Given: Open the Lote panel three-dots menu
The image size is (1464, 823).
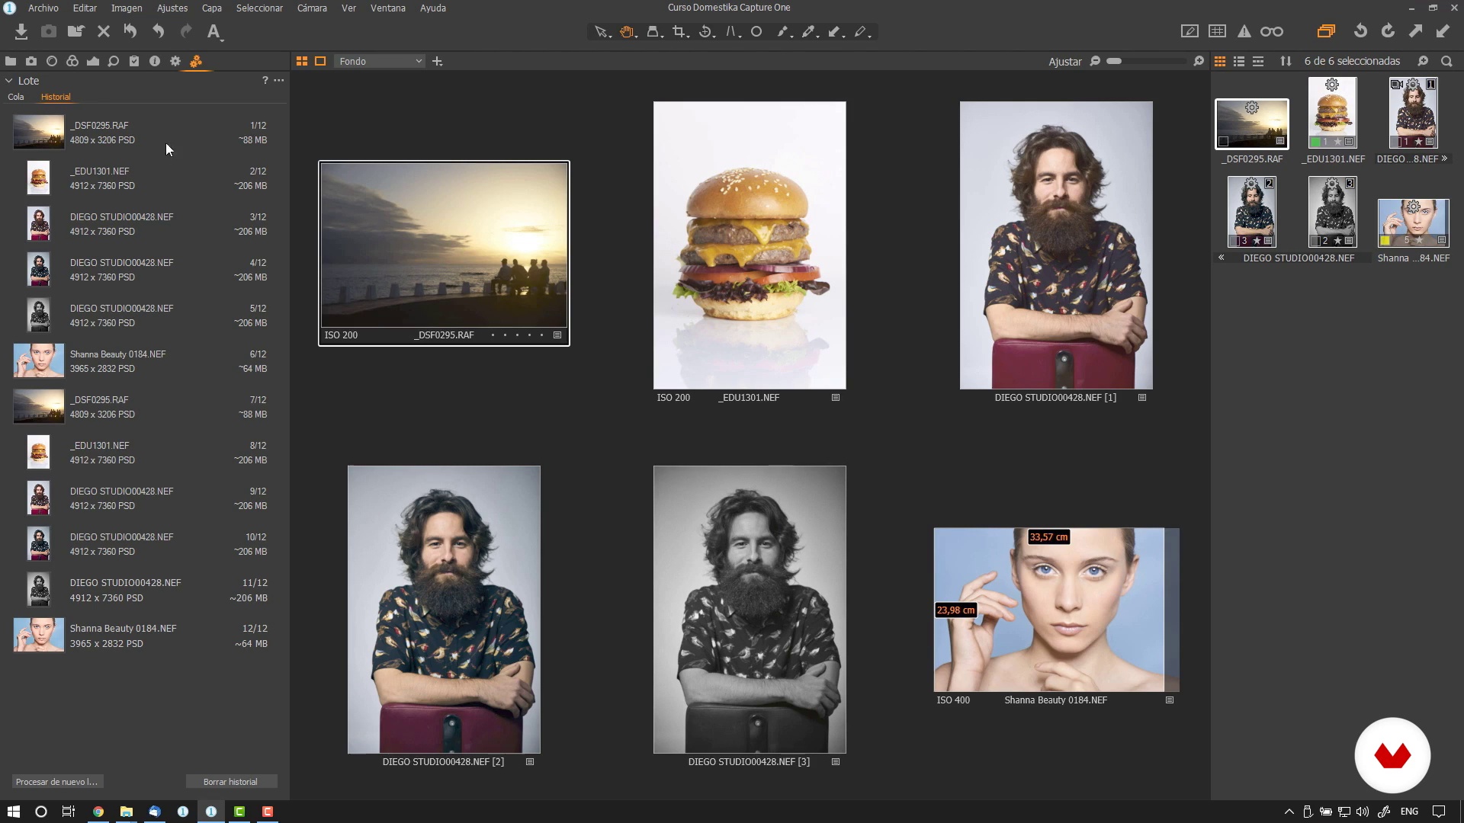Looking at the screenshot, I should tap(279, 80).
